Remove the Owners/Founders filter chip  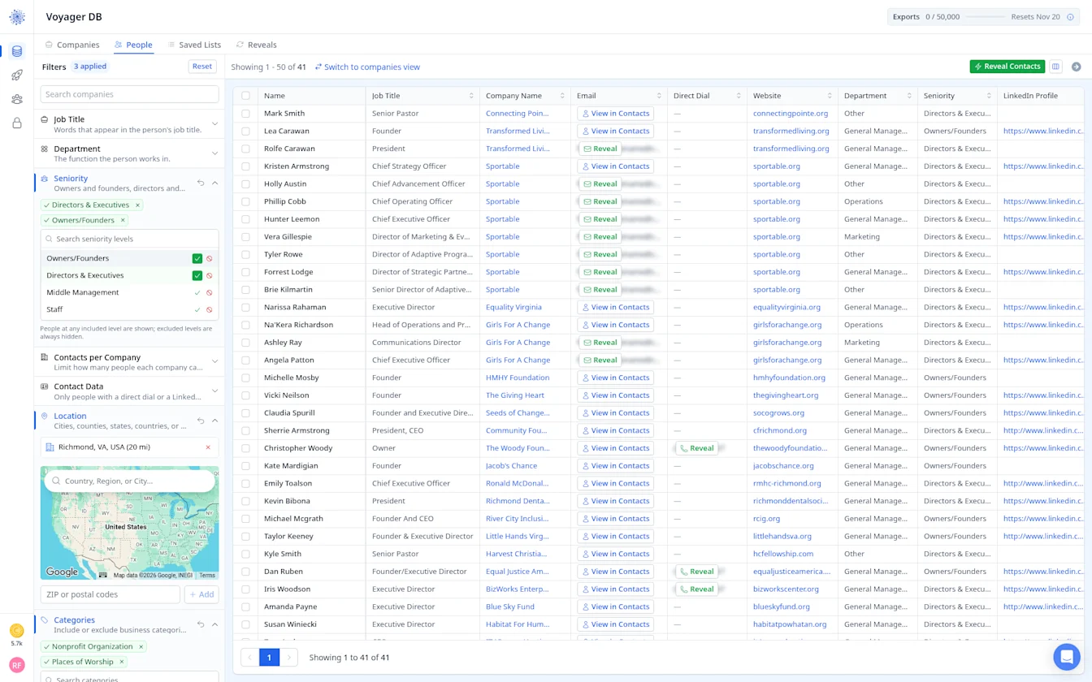[123, 220]
